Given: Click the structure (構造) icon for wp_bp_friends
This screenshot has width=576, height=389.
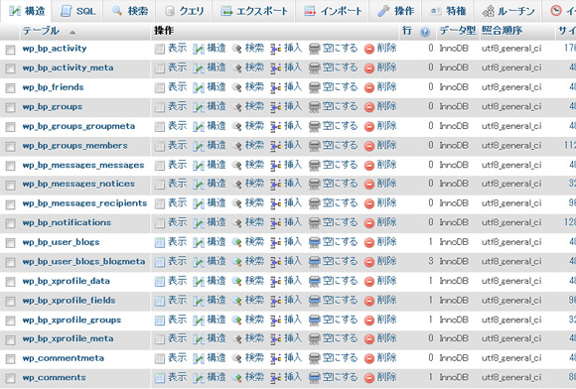Looking at the screenshot, I should (x=199, y=87).
